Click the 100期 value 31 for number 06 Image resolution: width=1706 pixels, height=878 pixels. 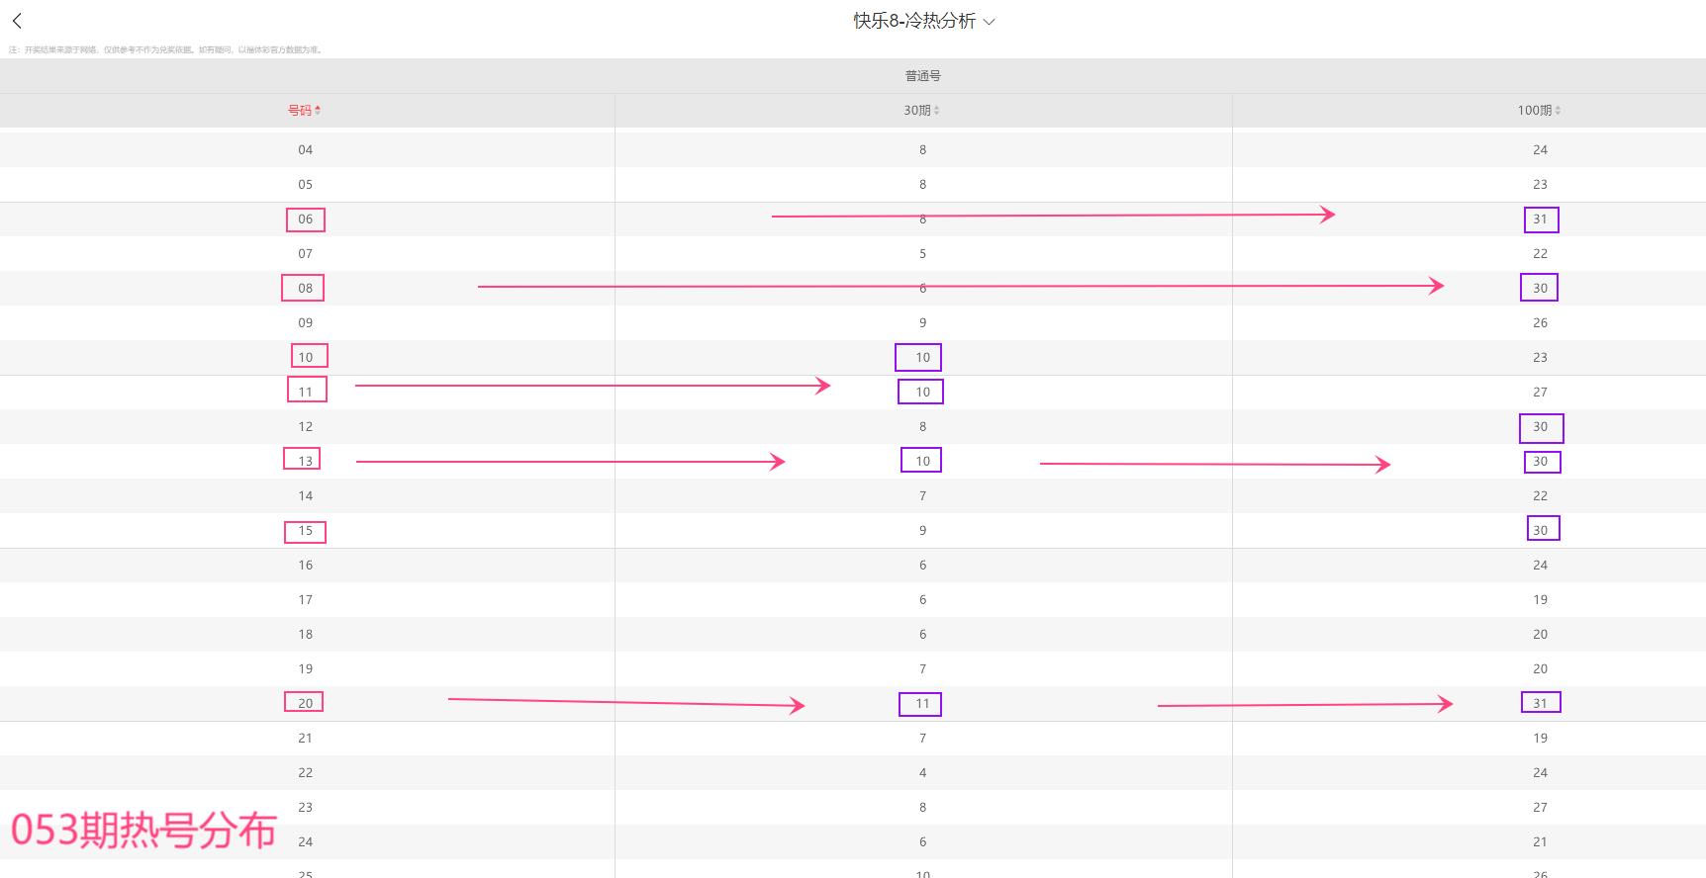tap(1540, 219)
